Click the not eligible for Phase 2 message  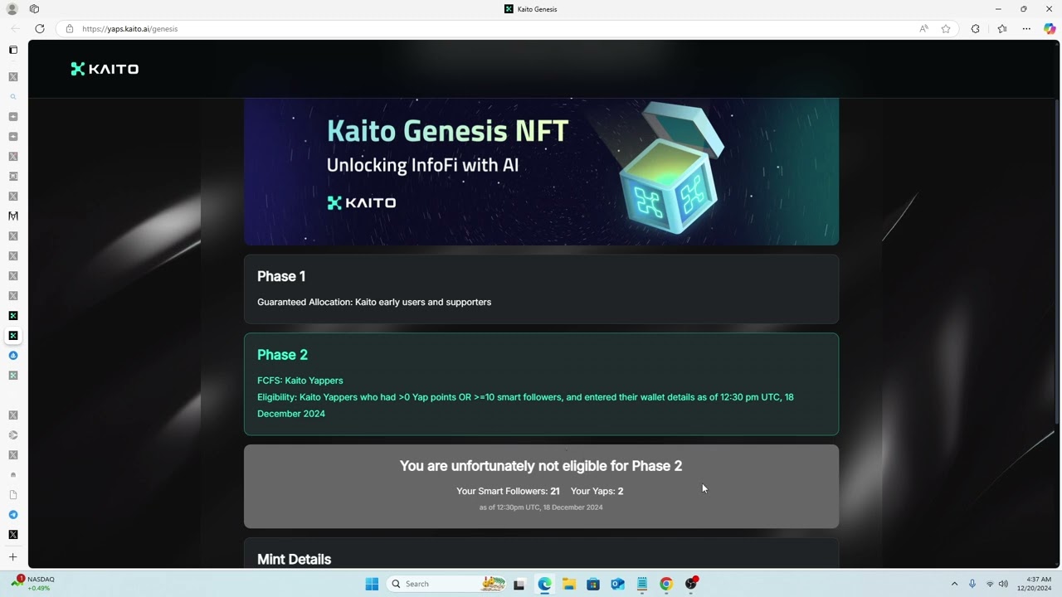coord(541,466)
